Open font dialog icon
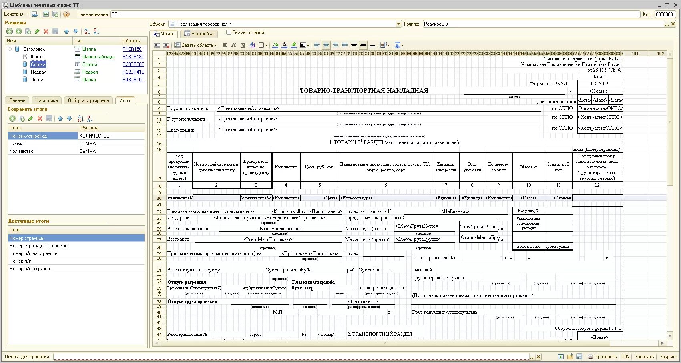This screenshot has width=681, height=363. [x=252, y=45]
